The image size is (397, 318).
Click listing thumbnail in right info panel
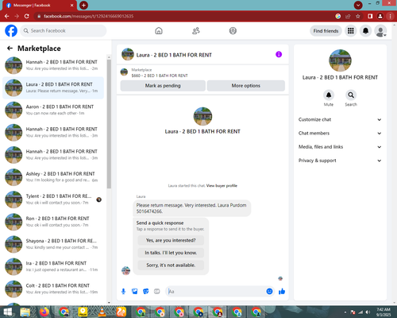tap(340, 60)
